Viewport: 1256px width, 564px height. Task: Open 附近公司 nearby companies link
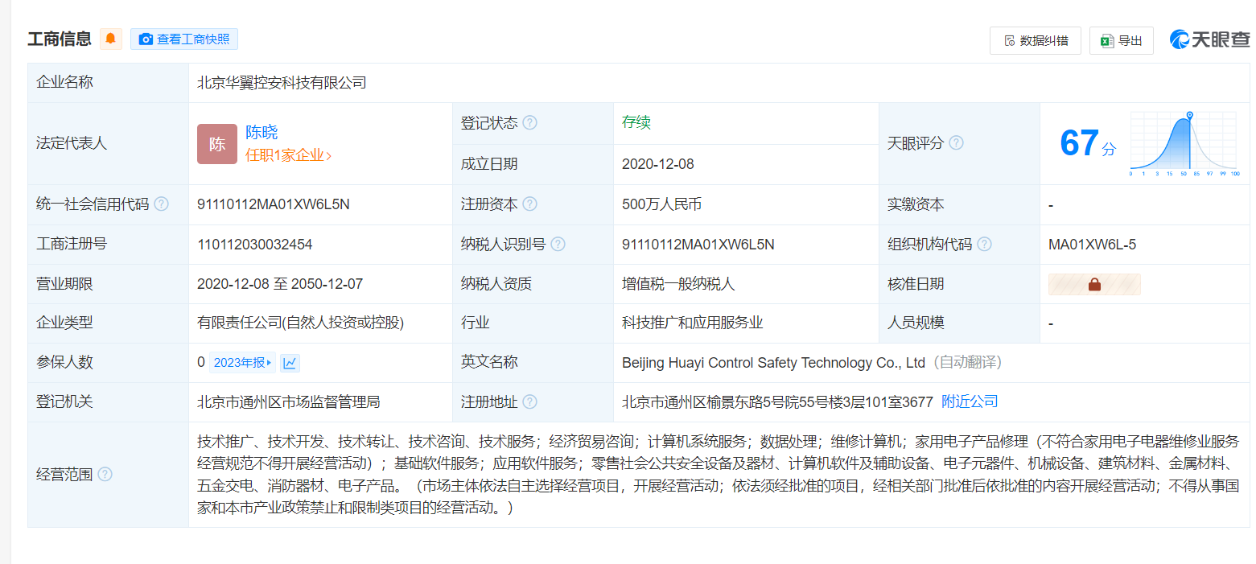pos(970,401)
